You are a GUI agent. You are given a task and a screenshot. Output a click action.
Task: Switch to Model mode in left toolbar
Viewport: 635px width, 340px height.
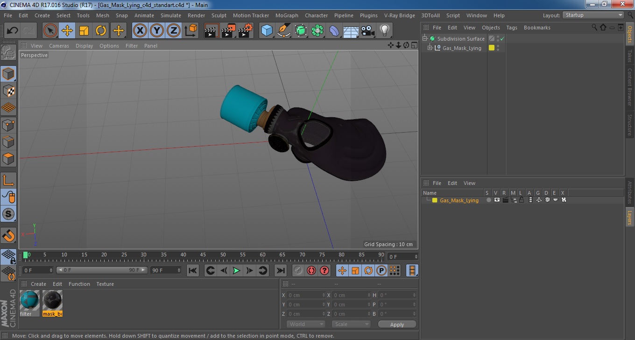pyautogui.click(x=8, y=74)
